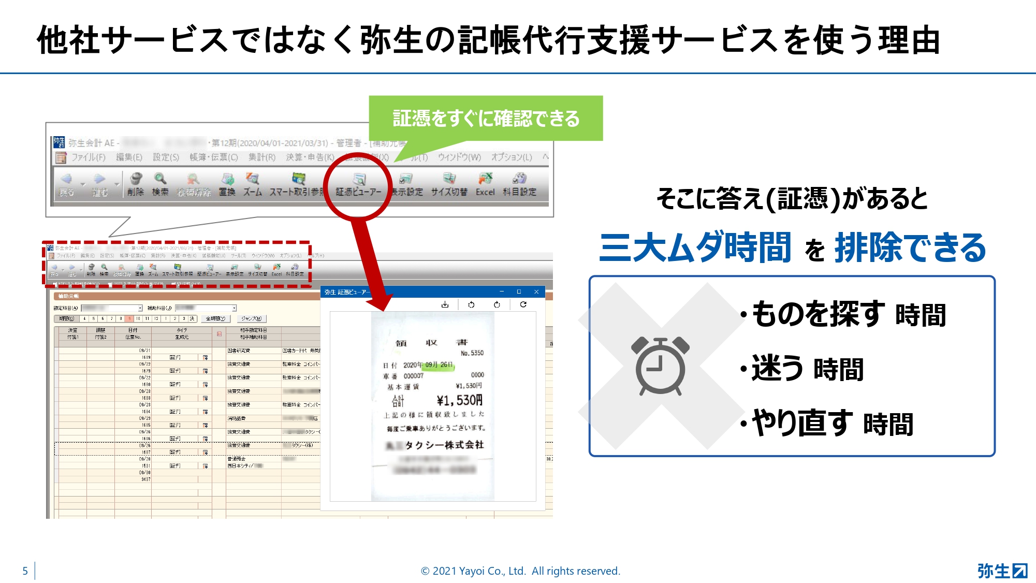Download receipt image in 証憑ビューアー window
The height and width of the screenshot is (583, 1036).
tap(445, 304)
